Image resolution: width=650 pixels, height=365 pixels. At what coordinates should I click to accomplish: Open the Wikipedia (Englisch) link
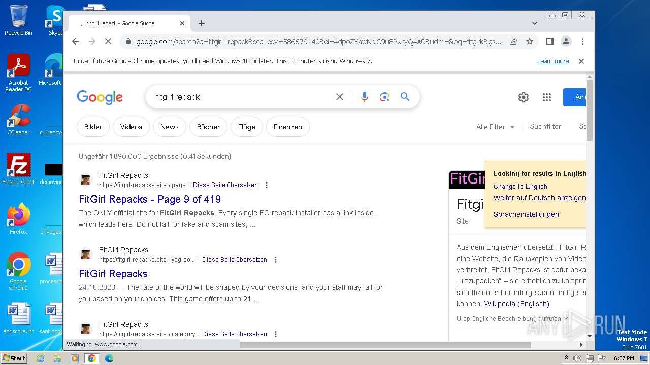[517, 304]
